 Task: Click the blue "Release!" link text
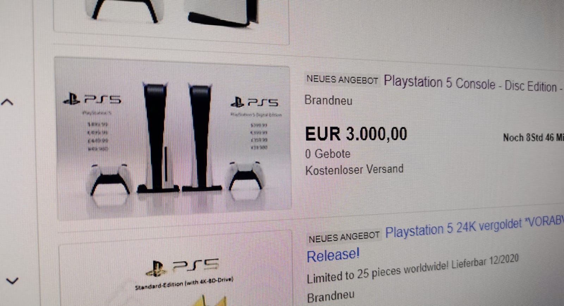pos(333,255)
